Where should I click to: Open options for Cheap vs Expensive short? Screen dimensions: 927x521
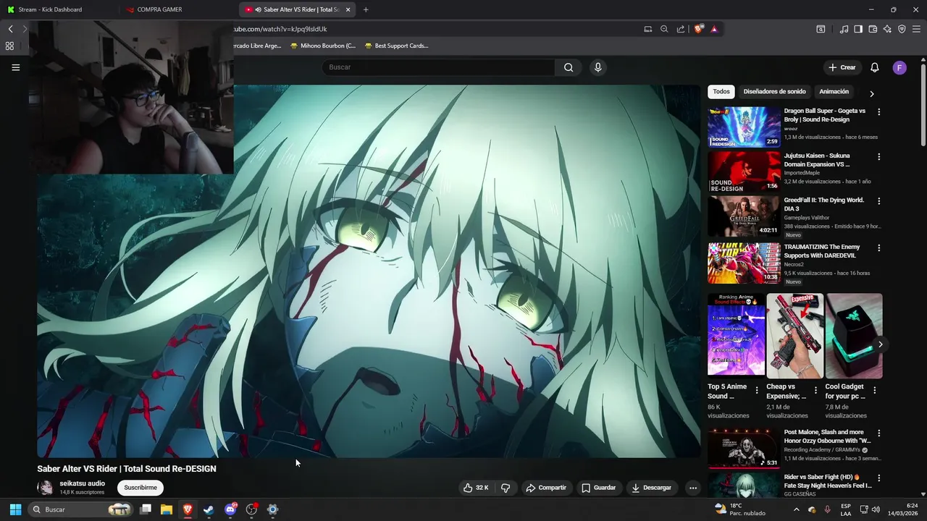[815, 390]
